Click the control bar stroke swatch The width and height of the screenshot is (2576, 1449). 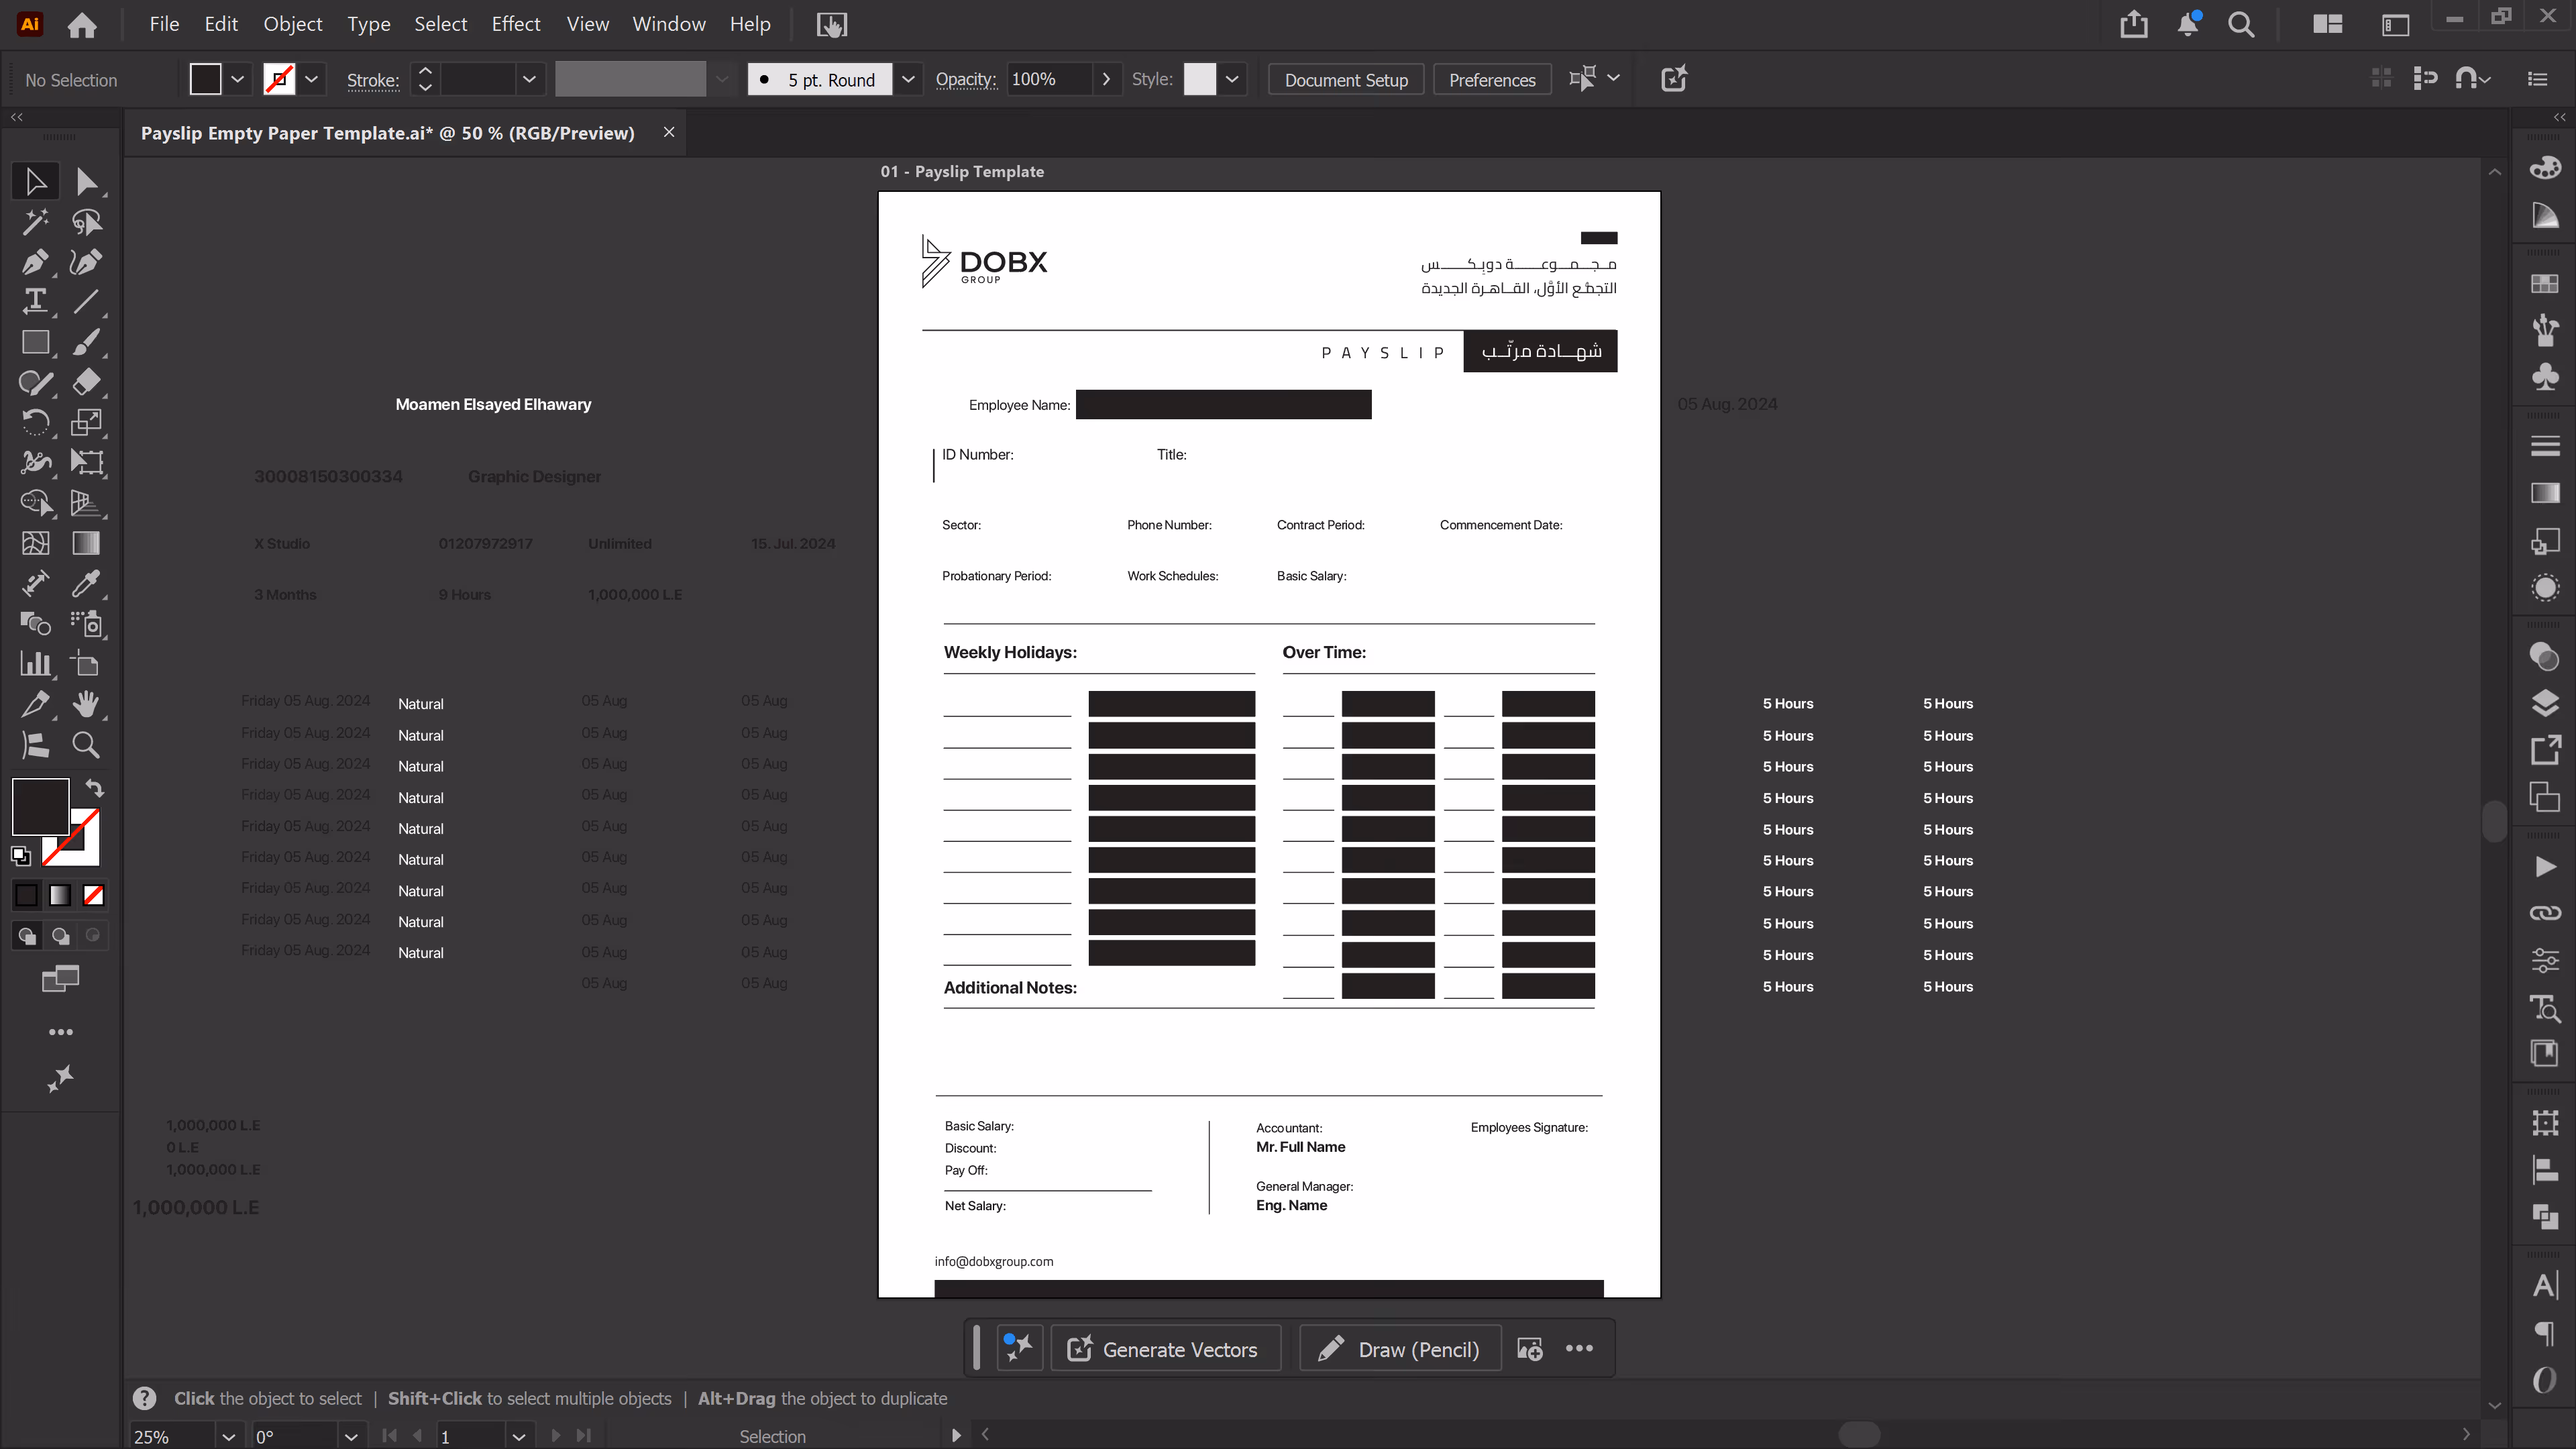[x=279, y=79]
